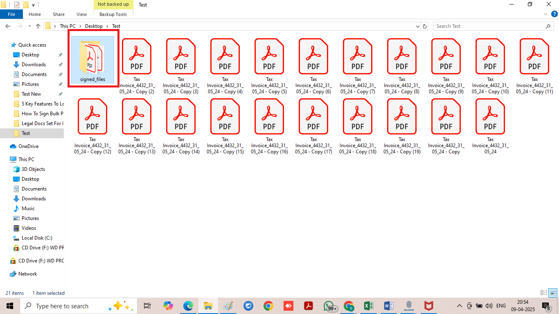Open Customize Quick Access Toolbar dropdown

(x=33, y=5)
